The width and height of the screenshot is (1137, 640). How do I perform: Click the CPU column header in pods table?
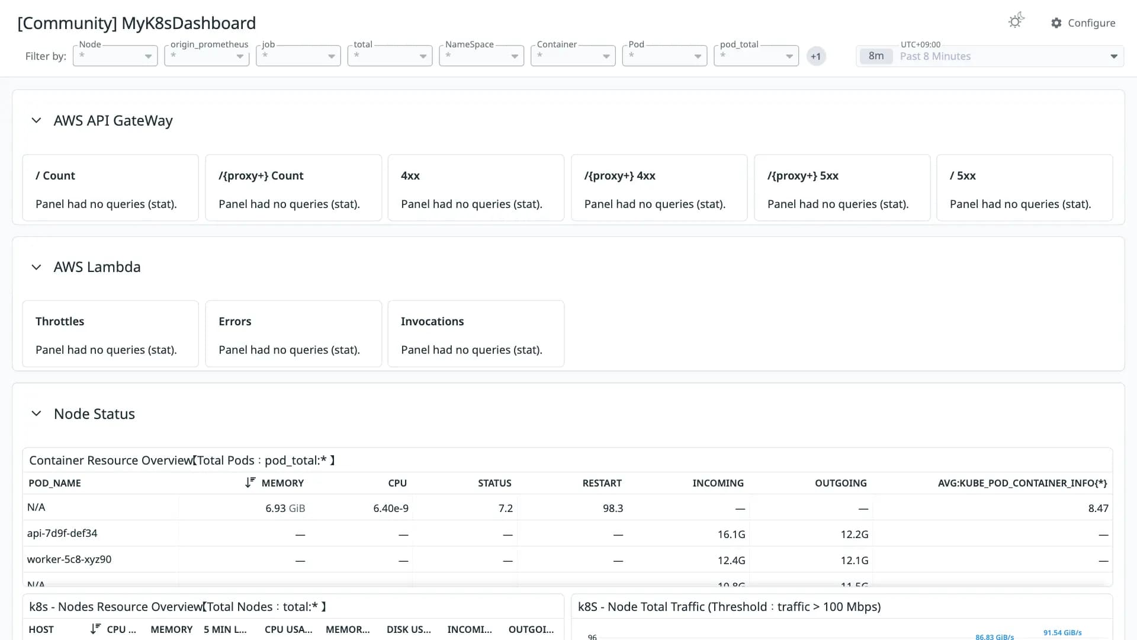397,483
